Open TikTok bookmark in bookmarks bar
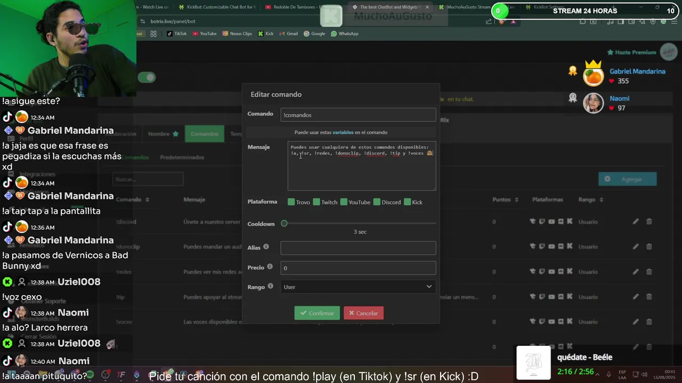The height and width of the screenshot is (383, 682). click(x=177, y=34)
